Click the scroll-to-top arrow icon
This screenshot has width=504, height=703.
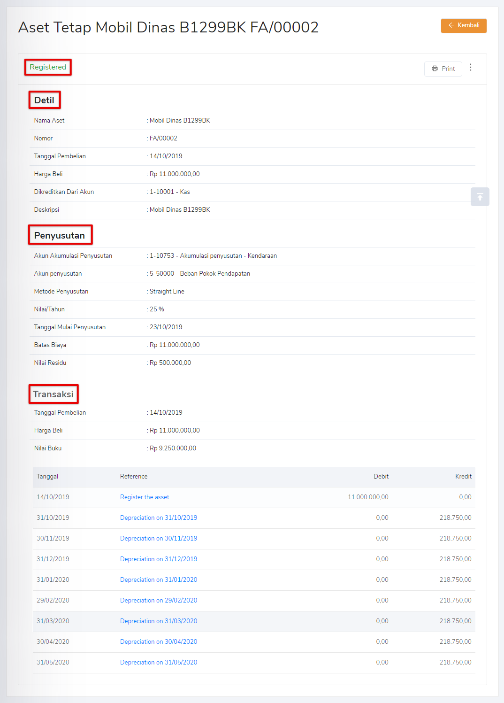click(480, 197)
